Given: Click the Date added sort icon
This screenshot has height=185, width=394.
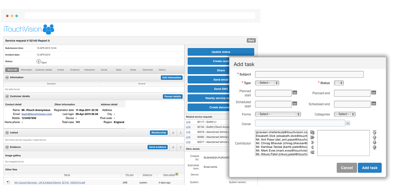Looking at the screenshot, I should (177, 174).
